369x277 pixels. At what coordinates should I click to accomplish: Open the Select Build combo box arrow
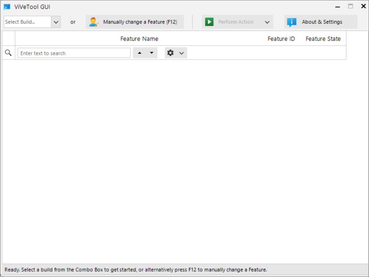click(56, 22)
